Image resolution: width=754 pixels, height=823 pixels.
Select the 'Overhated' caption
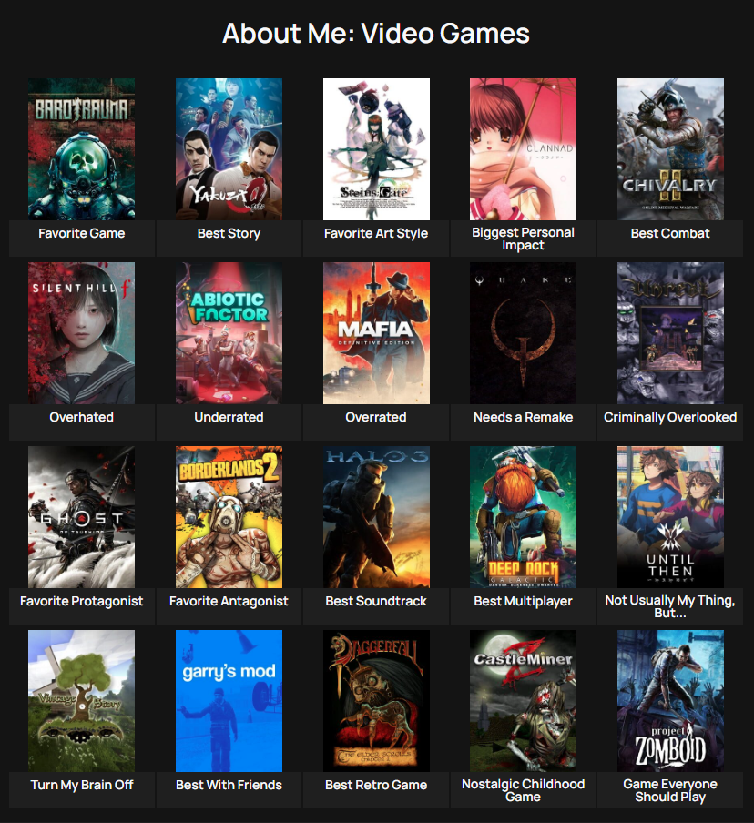81,417
